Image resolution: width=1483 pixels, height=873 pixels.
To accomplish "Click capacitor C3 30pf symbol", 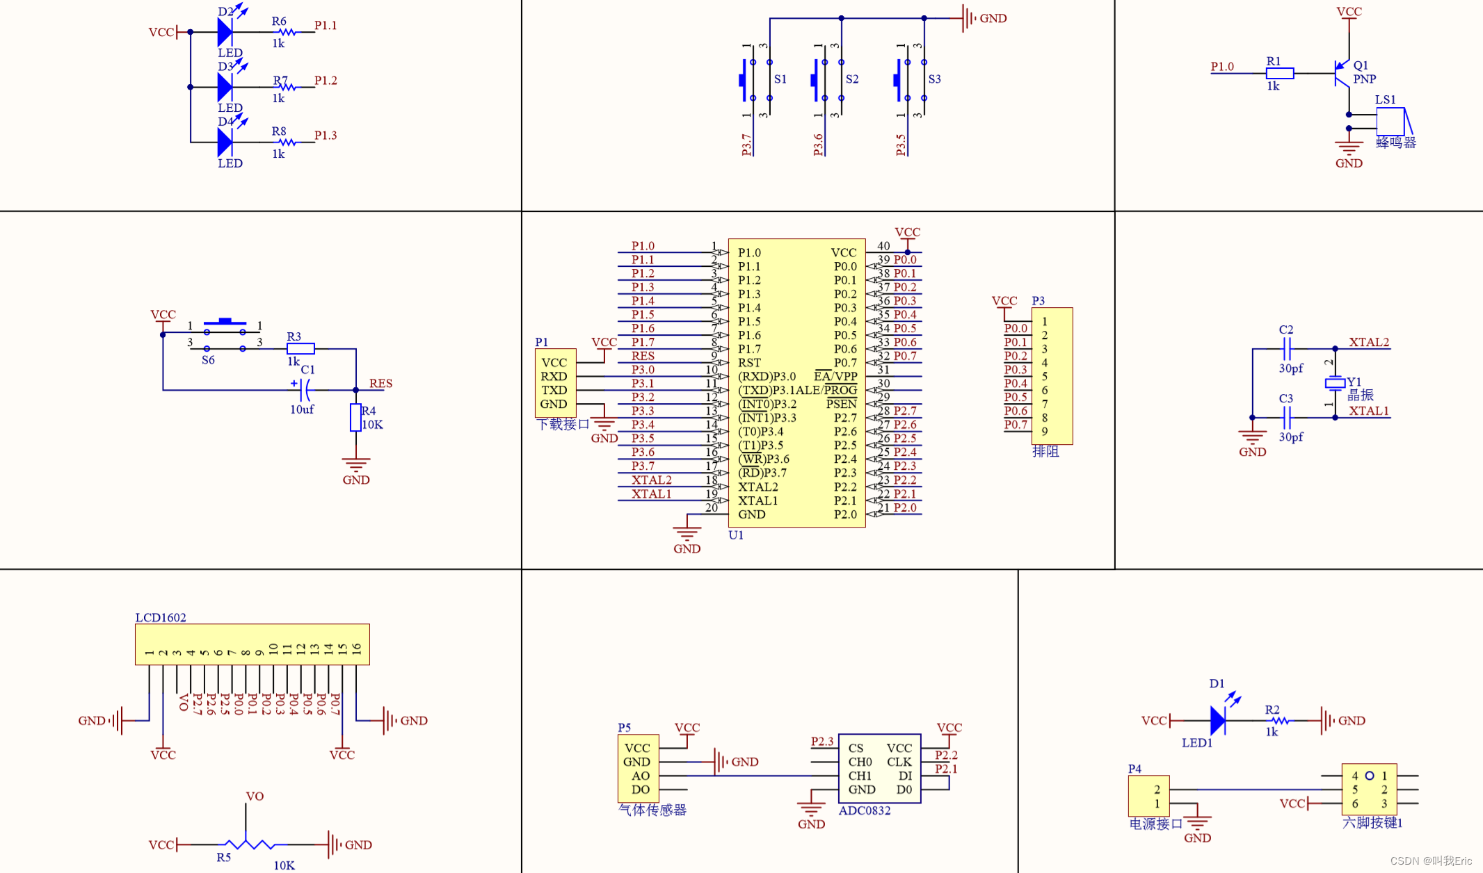I will point(1287,417).
